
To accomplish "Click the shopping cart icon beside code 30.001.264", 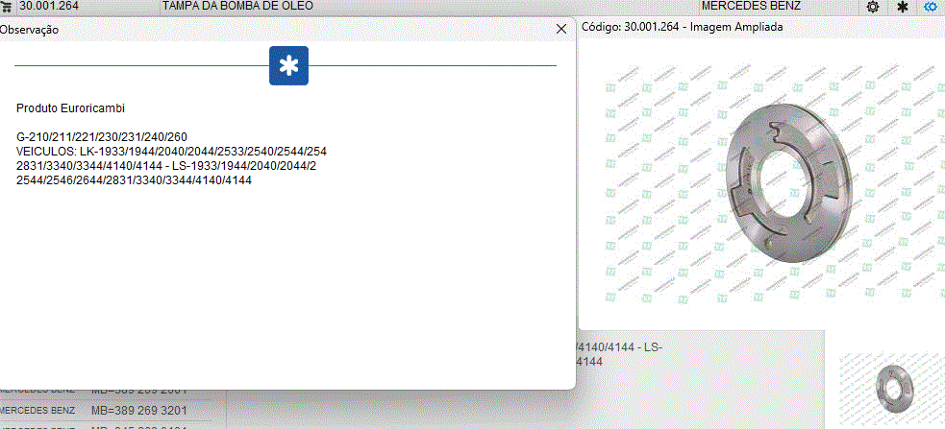I will point(7,6).
